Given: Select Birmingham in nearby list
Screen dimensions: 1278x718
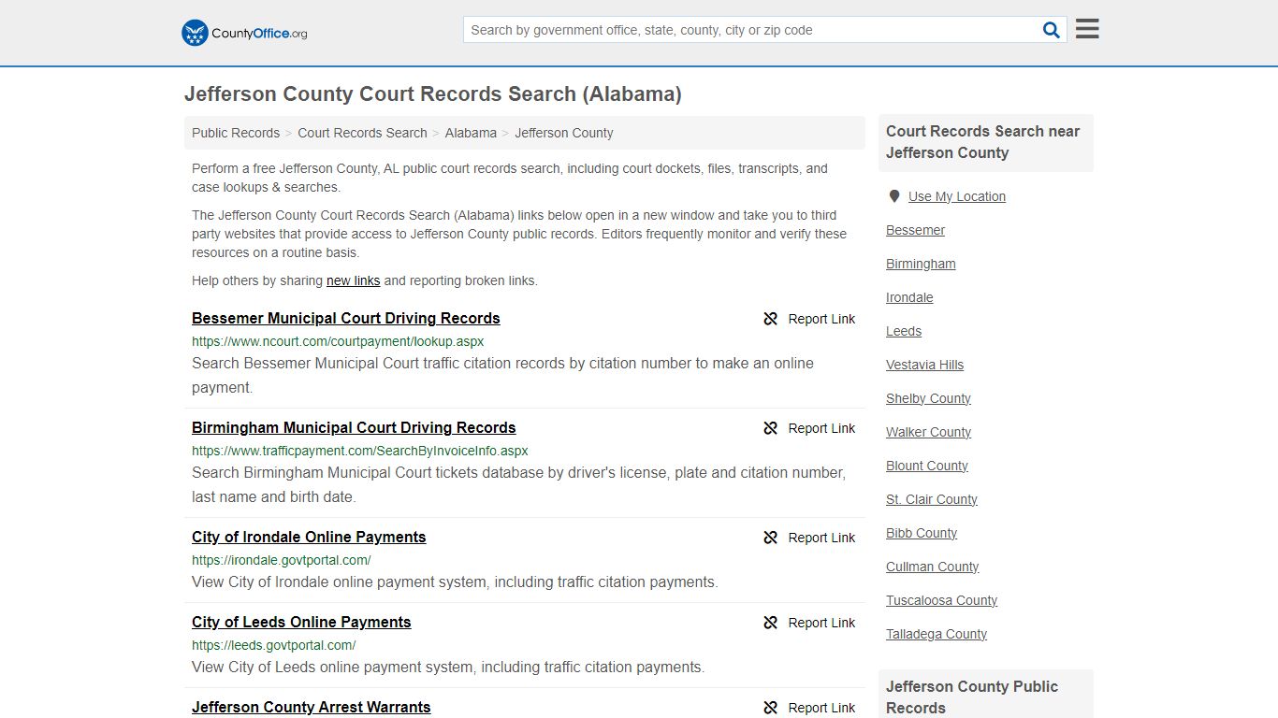Looking at the screenshot, I should pos(922,264).
